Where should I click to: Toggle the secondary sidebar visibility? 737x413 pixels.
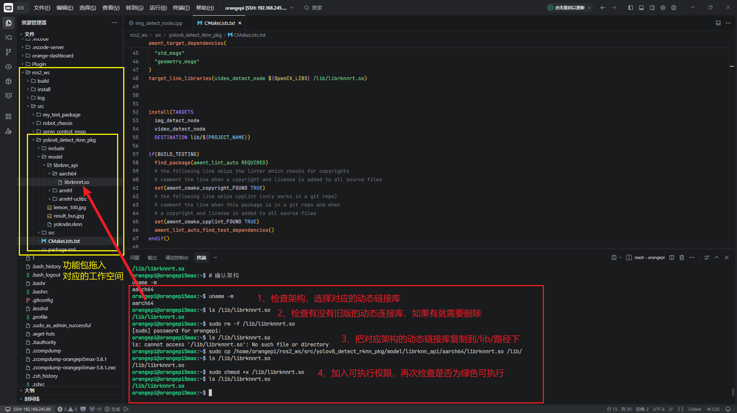pos(652,8)
